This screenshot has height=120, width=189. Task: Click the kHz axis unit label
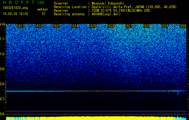point(3,24)
